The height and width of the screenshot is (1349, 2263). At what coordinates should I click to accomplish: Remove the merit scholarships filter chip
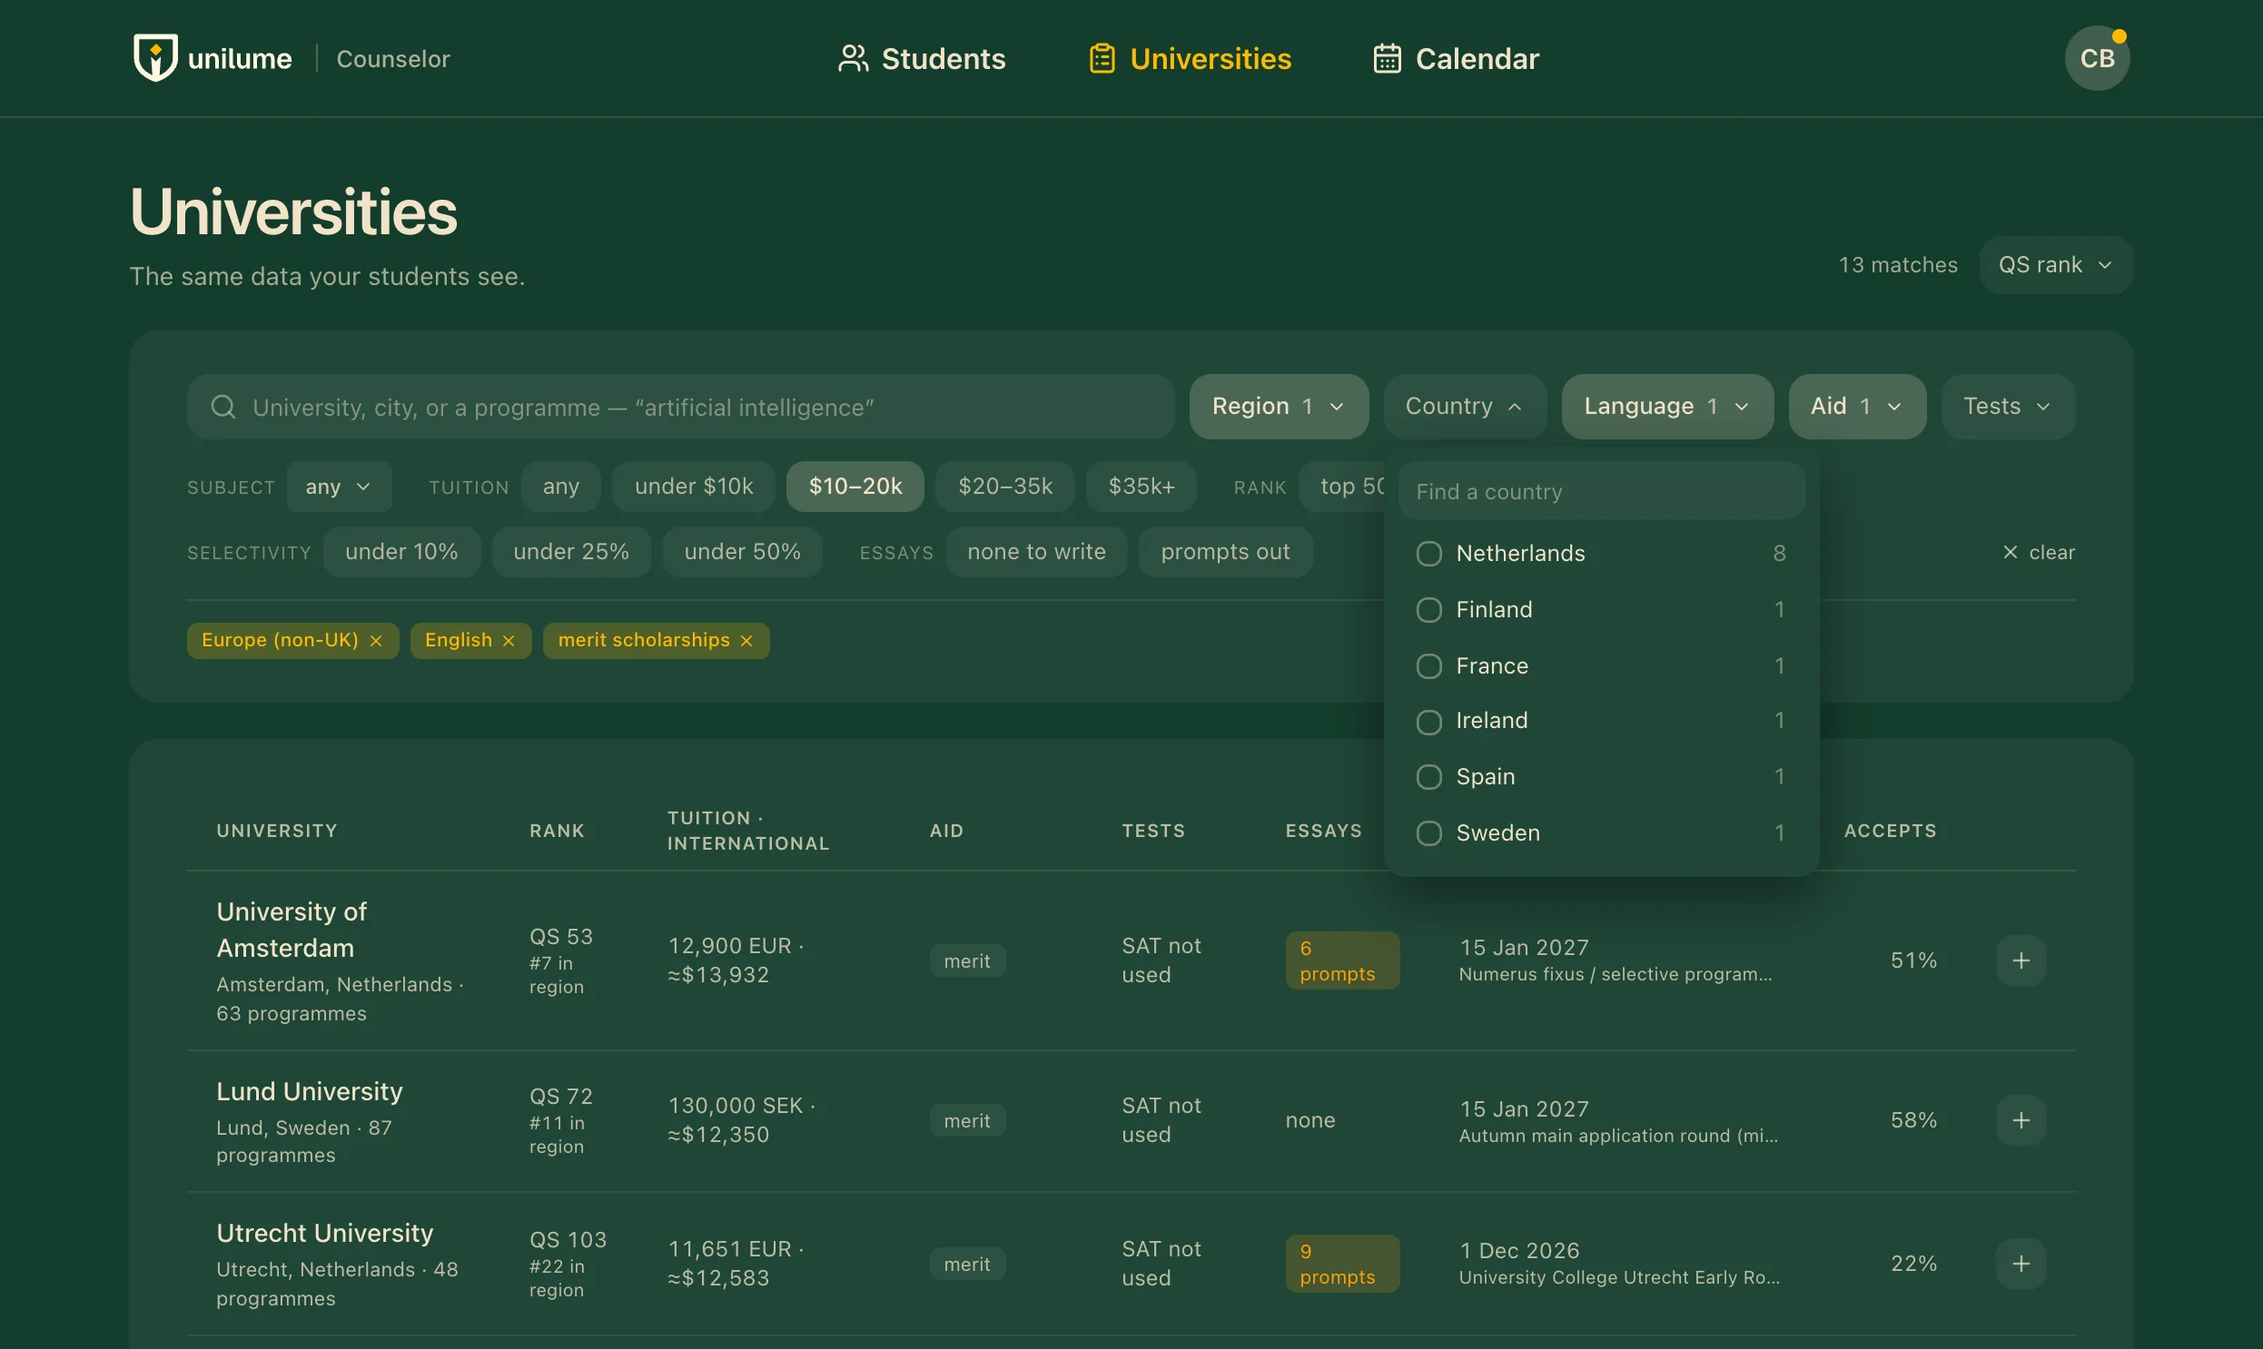pyautogui.click(x=746, y=641)
